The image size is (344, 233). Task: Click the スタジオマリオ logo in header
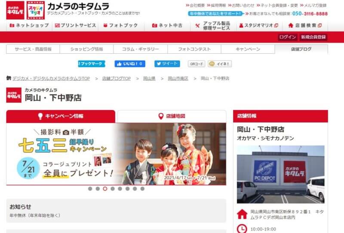[36, 10]
